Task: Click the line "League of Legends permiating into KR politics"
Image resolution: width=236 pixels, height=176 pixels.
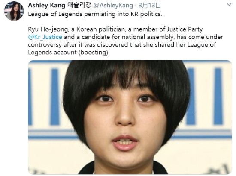Action: coord(95,14)
